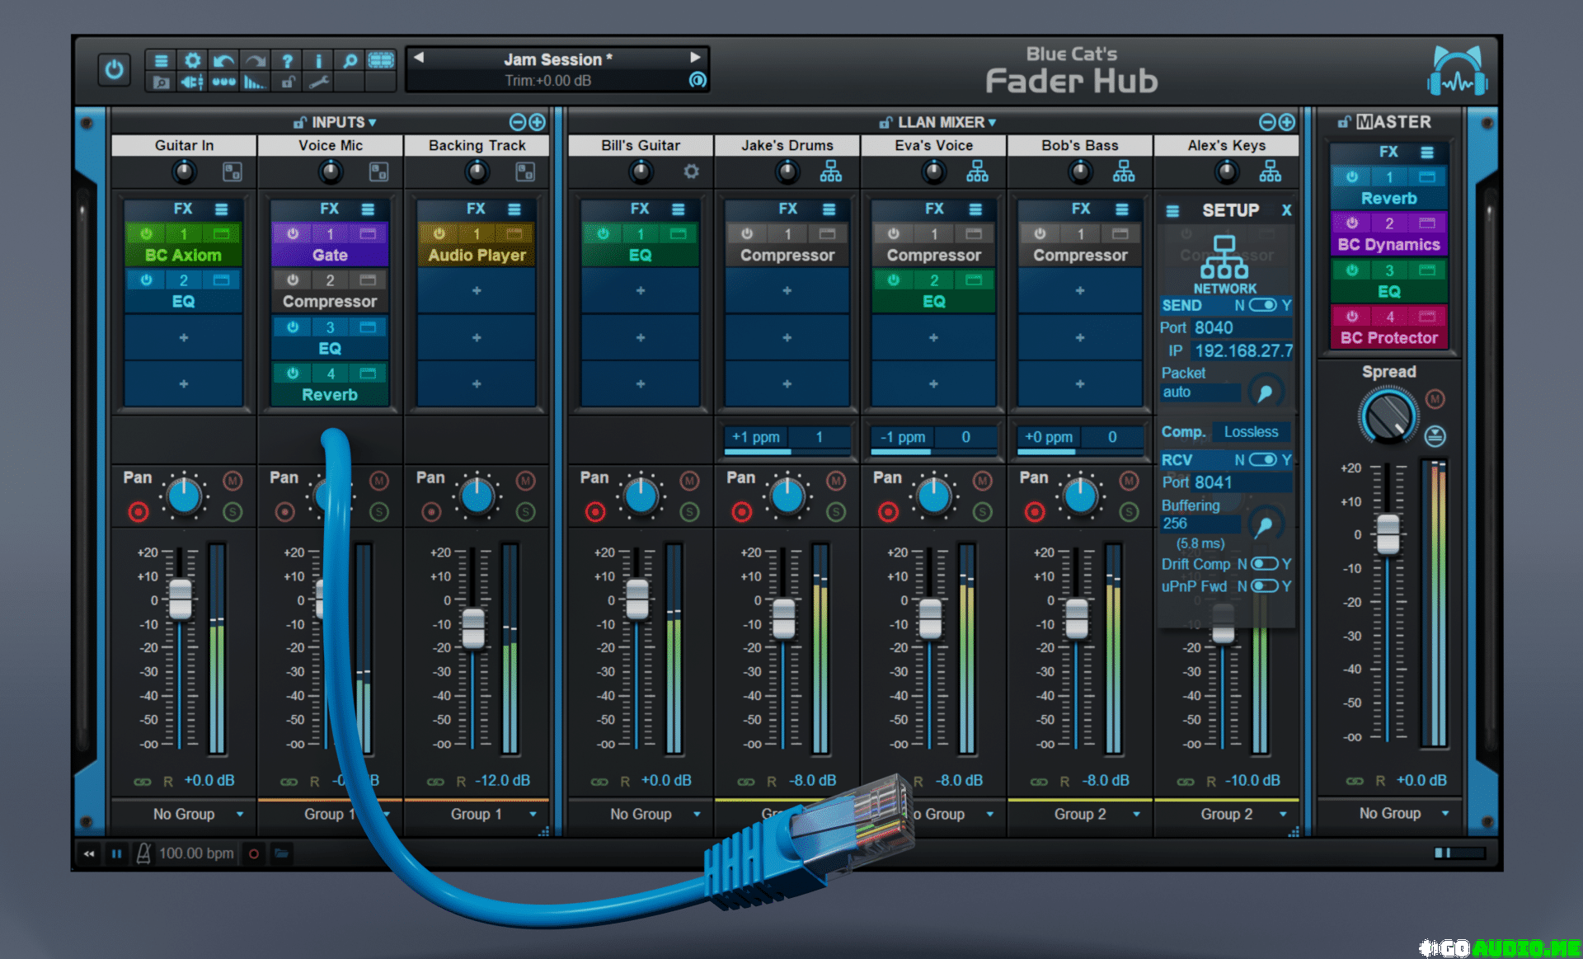Solo the Backing Track channel
Screen dimensions: 1583x959
pos(525,512)
